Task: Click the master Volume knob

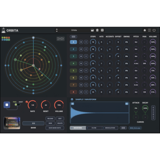Action: [x=59, y=105]
